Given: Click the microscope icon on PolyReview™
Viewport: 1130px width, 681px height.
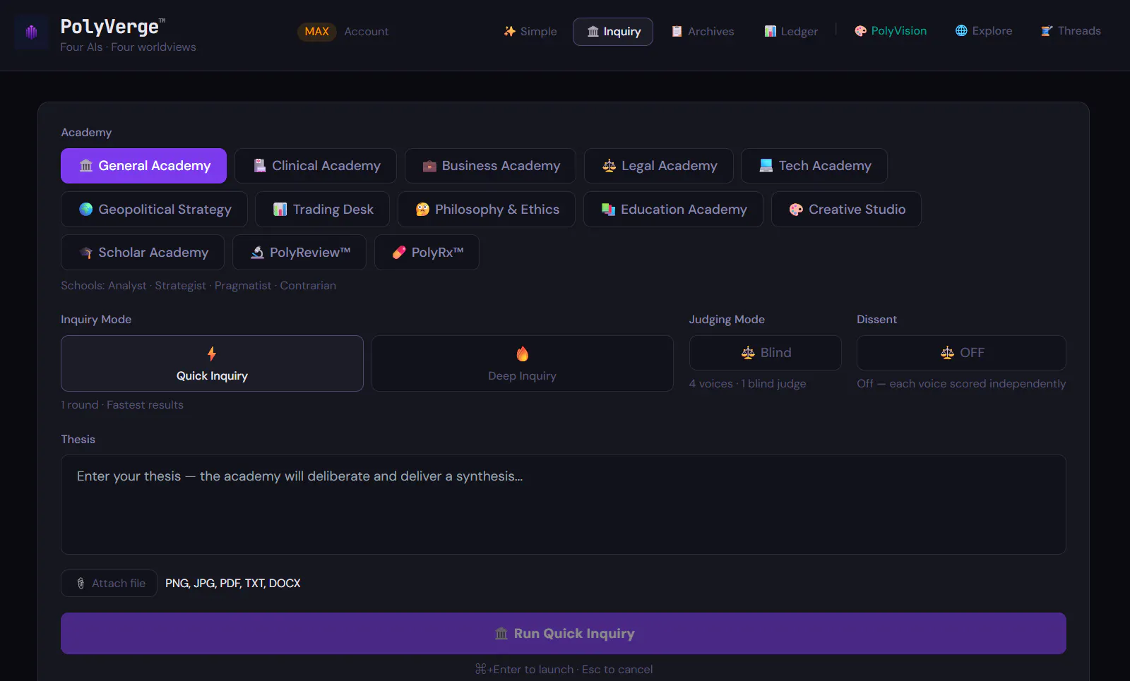Looking at the screenshot, I should pos(257,253).
